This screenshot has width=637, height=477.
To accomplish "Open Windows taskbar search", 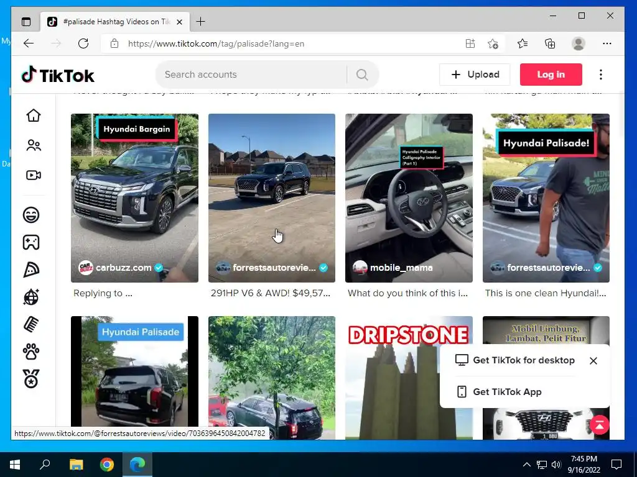I will coord(45,465).
